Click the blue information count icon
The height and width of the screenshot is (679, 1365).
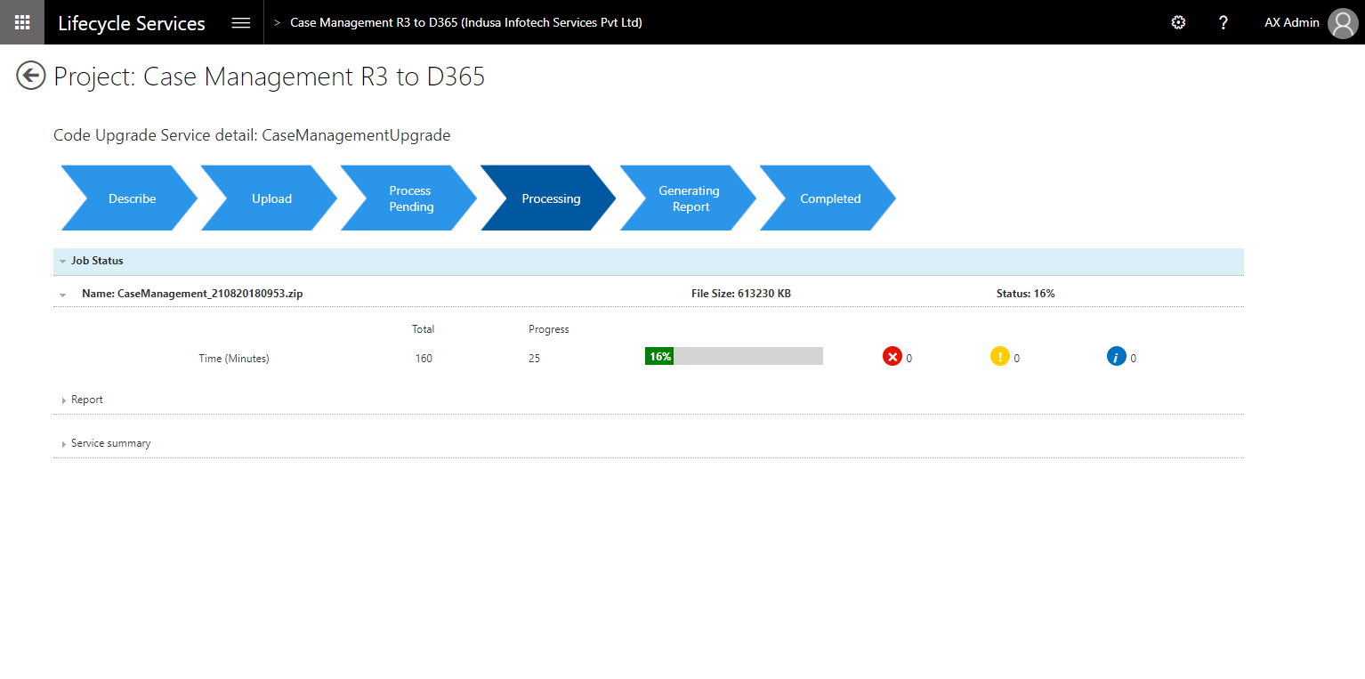pyautogui.click(x=1115, y=356)
